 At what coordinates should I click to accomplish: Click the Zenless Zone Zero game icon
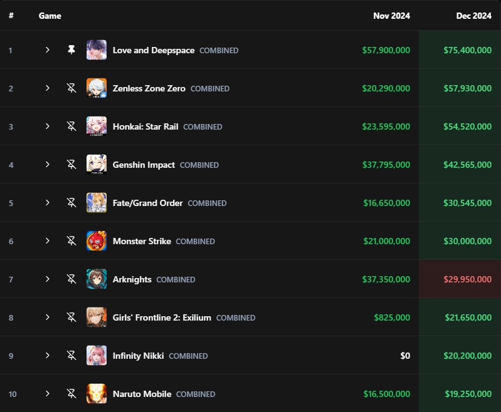[97, 88]
